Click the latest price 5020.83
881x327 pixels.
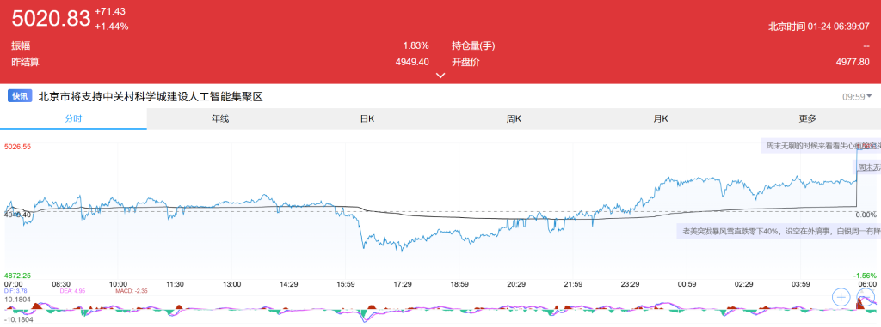point(51,19)
